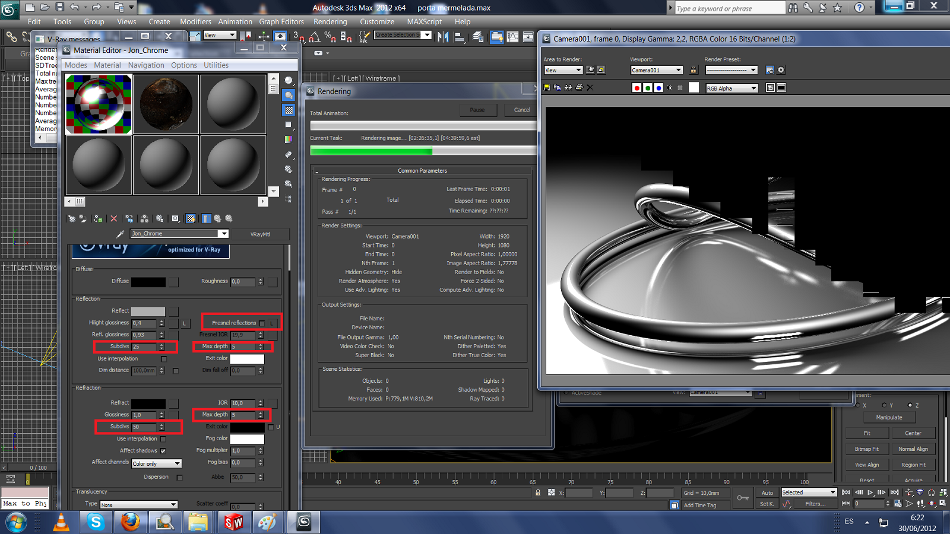Click the Sample Type sphere icon
The width and height of the screenshot is (950, 534).
[x=289, y=80]
